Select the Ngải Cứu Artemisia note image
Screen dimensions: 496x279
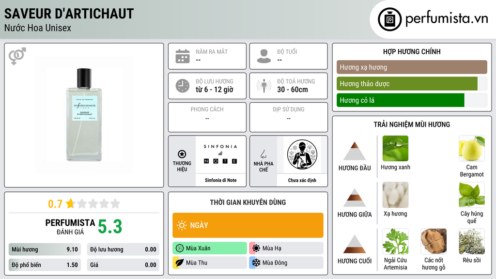(x=395, y=241)
